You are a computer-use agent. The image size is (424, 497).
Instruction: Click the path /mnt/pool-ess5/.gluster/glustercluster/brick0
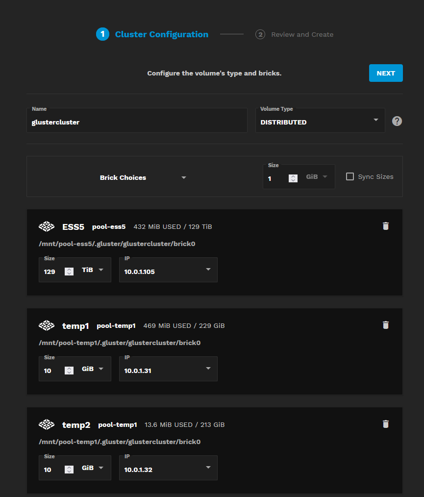[117, 244]
